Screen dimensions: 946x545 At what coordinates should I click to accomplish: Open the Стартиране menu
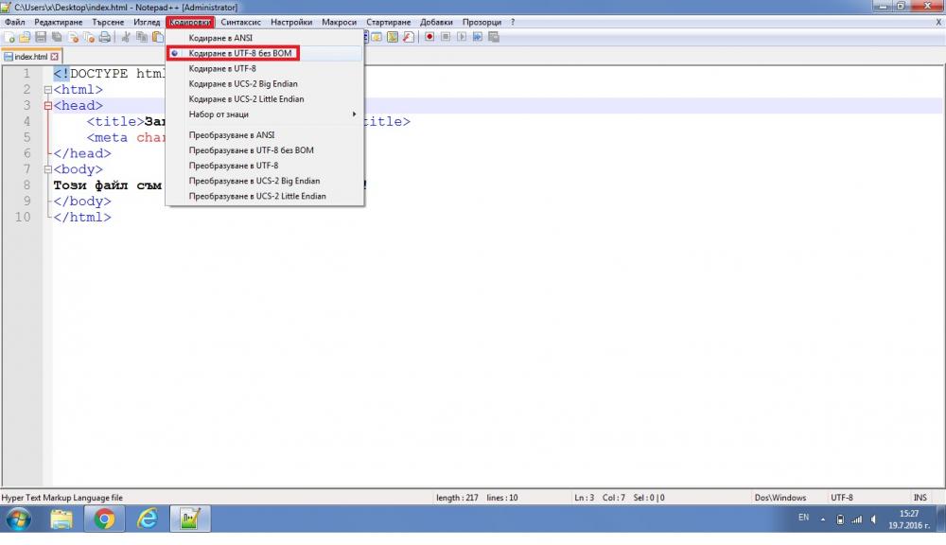(x=389, y=23)
